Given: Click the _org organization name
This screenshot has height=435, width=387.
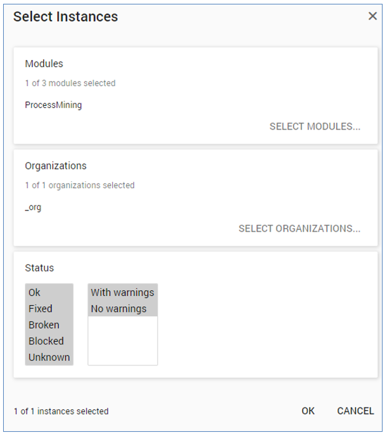Looking at the screenshot, I should click(x=33, y=207).
